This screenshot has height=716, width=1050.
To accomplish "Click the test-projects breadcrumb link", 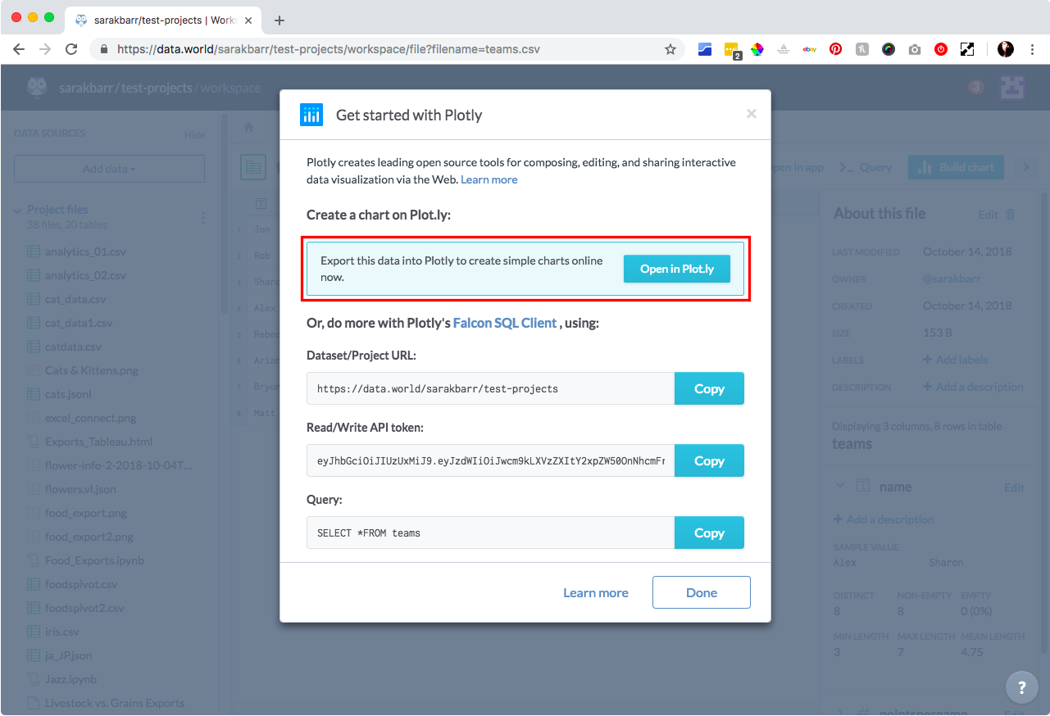I will coord(157,88).
